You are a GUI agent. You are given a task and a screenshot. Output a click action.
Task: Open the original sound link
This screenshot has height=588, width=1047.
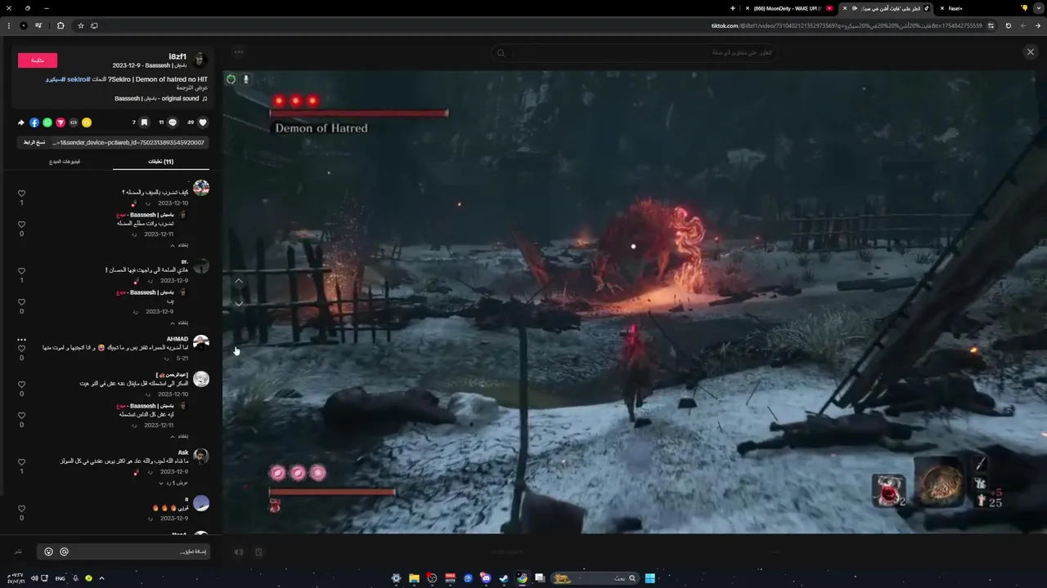point(161,99)
